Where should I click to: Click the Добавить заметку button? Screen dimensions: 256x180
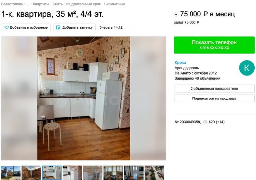pyautogui.click(x=74, y=27)
